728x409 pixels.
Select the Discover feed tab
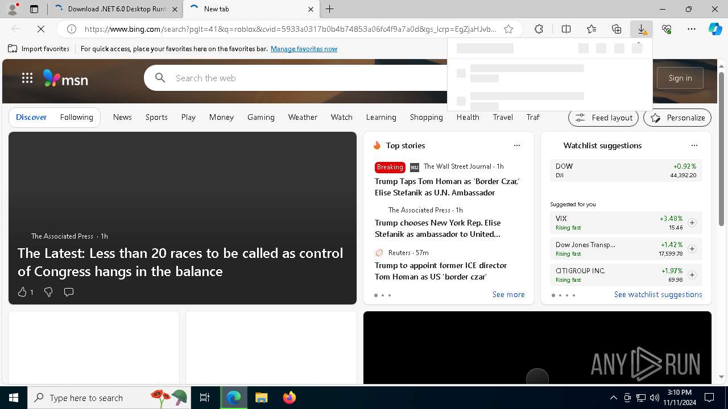pos(31,118)
